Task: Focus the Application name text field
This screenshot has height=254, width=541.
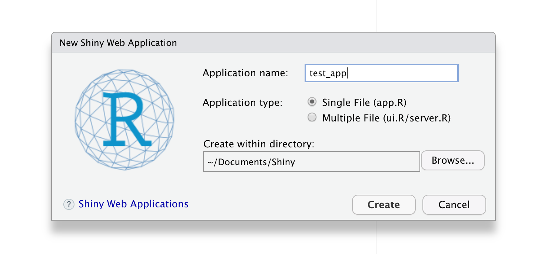Action: [382, 73]
